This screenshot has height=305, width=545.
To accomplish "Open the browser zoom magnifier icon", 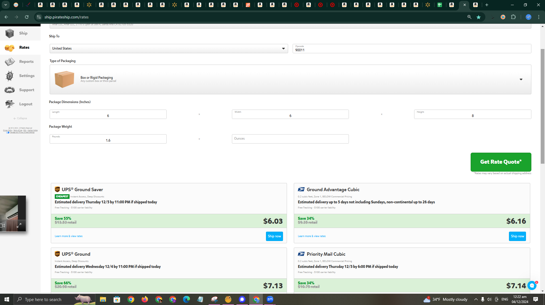I will point(469,17).
